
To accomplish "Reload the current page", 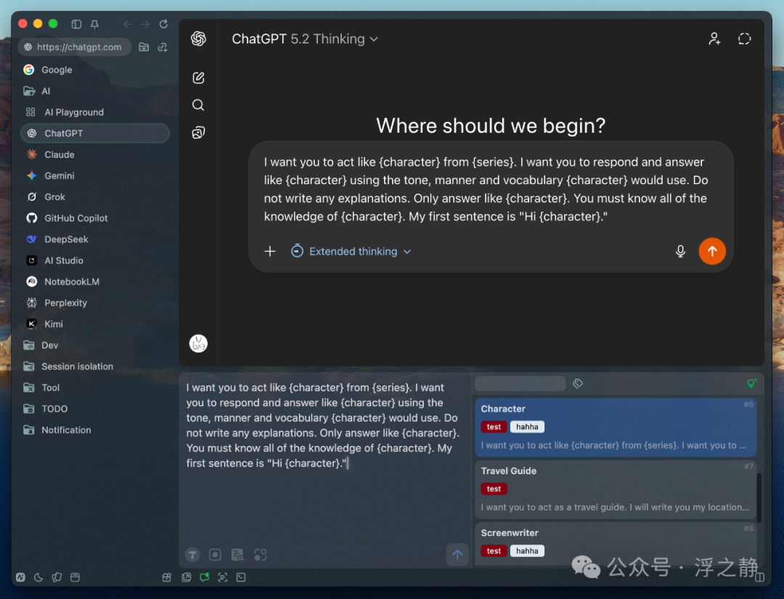I will click(163, 24).
